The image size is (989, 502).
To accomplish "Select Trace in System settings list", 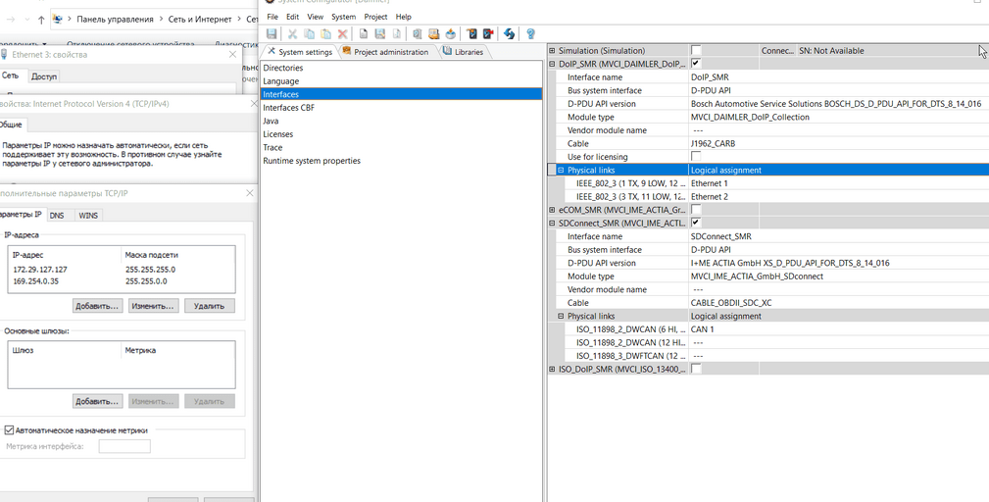I will (401, 147).
